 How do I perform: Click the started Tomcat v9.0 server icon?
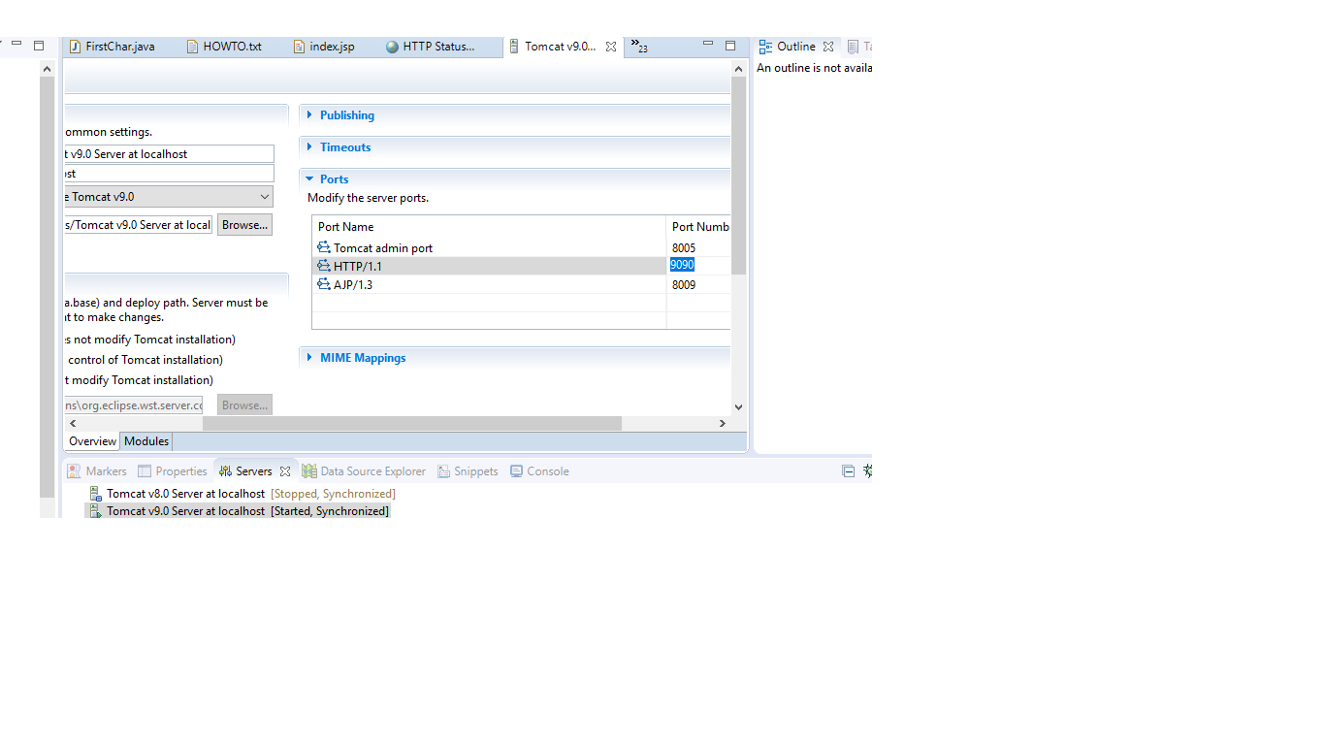pos(95,511)
